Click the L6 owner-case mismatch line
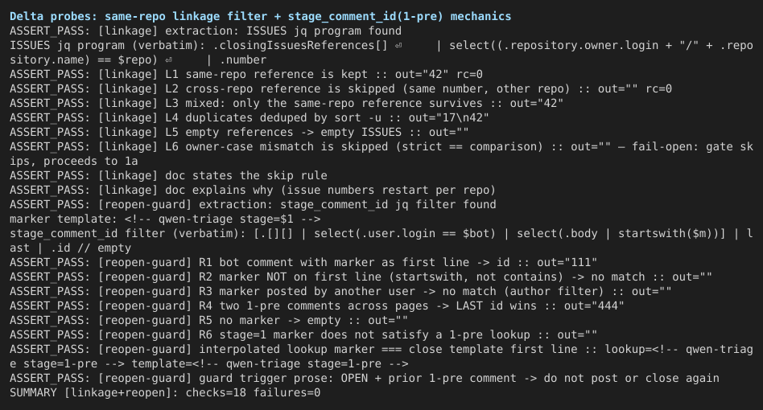The image size is (763, 410). click(x=381, y=154)
